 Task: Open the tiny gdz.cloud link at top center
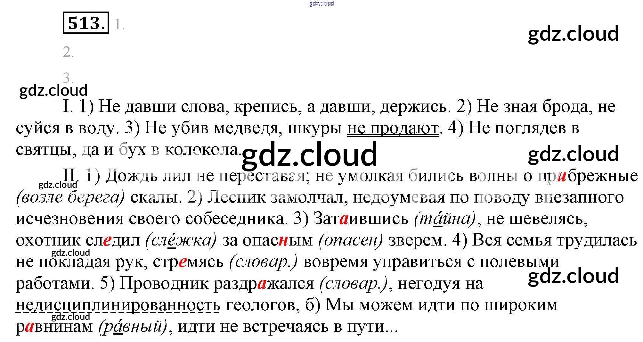click(x=321, y=4)
